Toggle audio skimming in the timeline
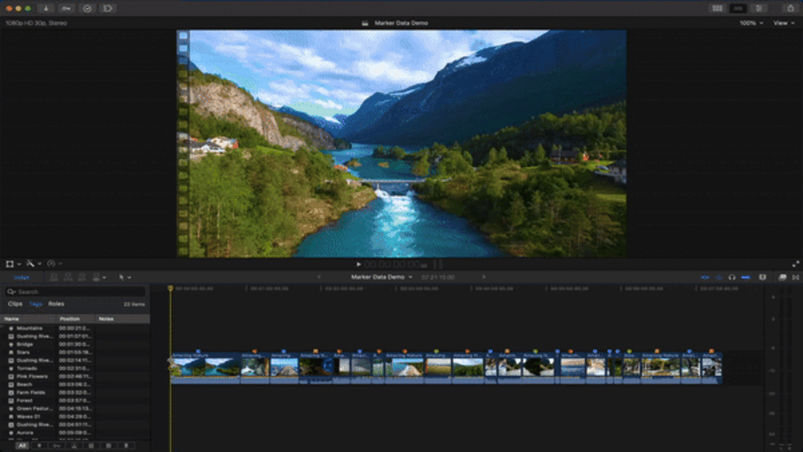803x452 pixels. [x=719, y=277]
